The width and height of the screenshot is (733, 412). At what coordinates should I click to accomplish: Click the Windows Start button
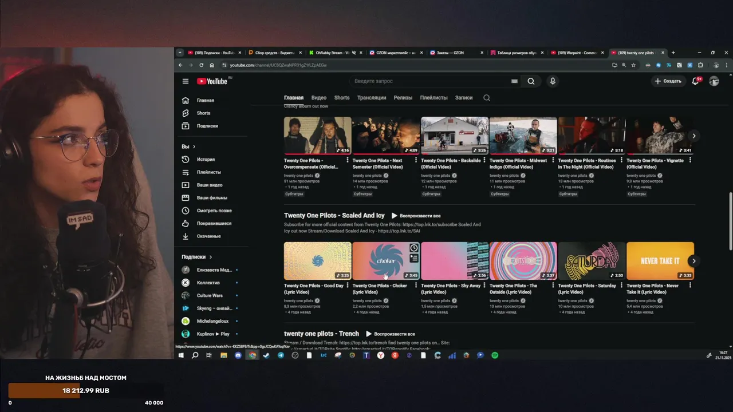[181, 355]
